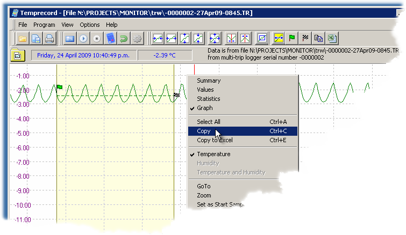Click the green start flag marker on graph
This screenshot has width=406, height=235.
(x=60, y=87)
